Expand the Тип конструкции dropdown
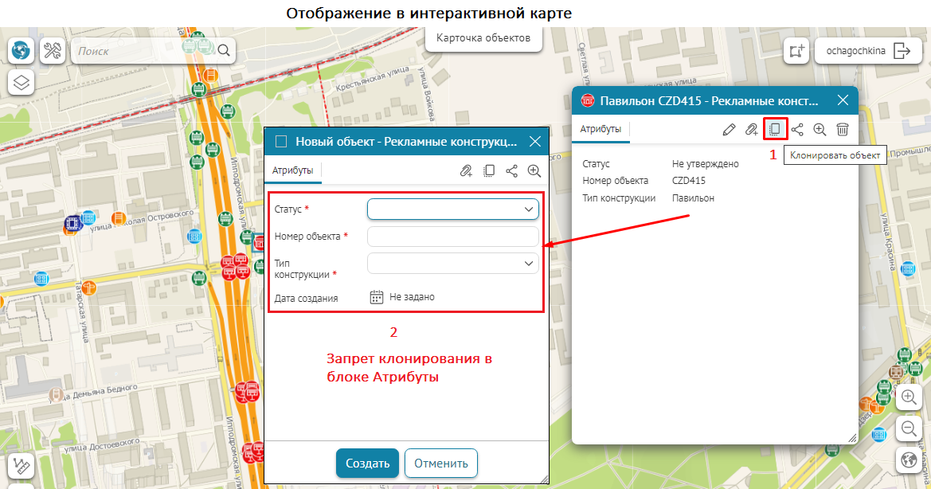Viewport: 931px width, 489px height. pos(452,263)
